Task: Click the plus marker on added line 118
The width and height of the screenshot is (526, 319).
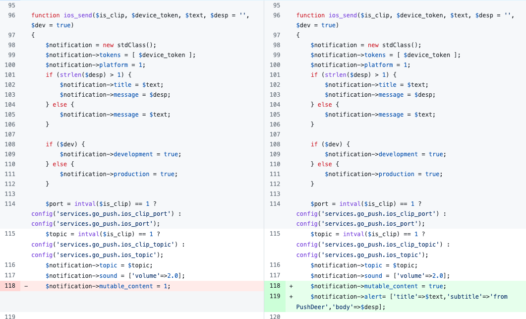Action: [x=291, y=286]
